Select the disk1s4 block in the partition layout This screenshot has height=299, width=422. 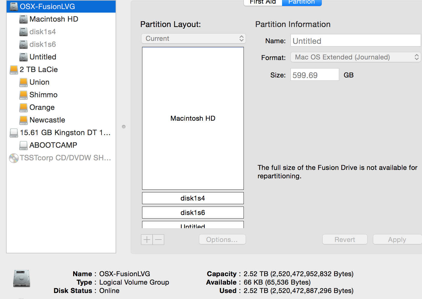(x=193, y=198)
